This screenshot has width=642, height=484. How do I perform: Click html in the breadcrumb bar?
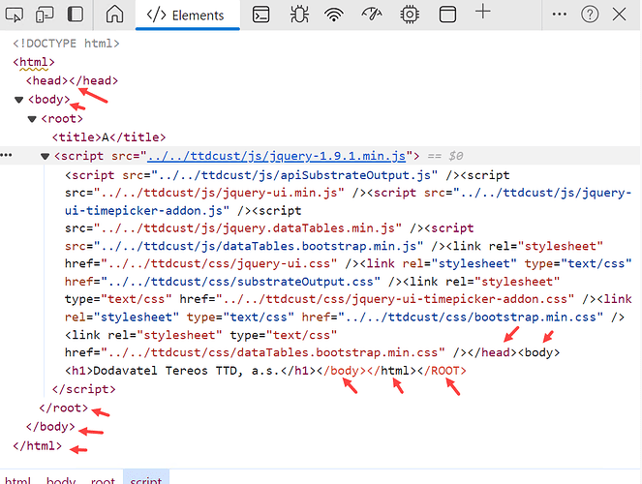17,479
